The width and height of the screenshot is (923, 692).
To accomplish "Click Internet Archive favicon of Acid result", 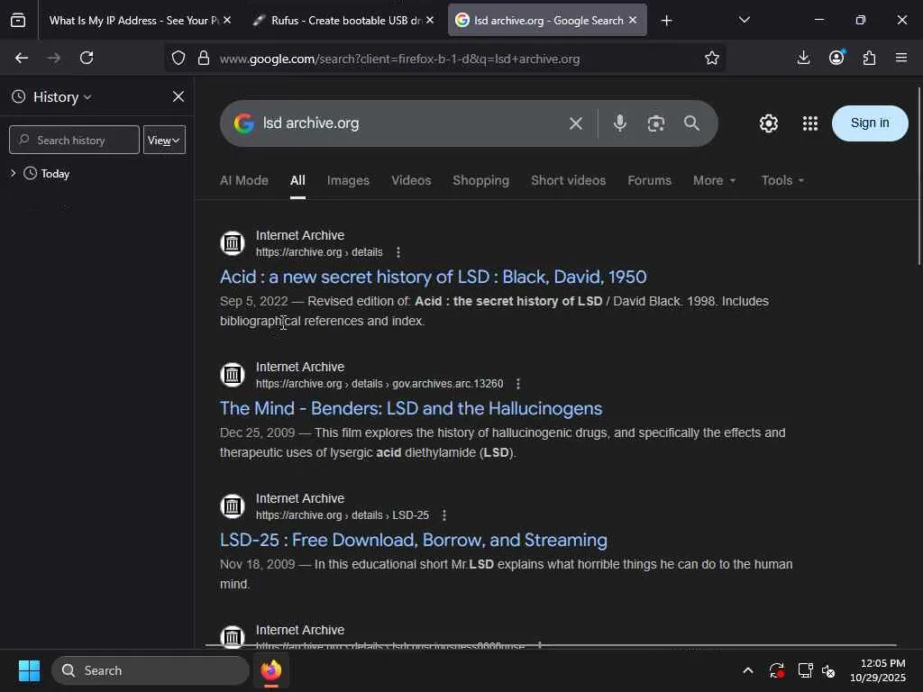I will pos(233,243).
